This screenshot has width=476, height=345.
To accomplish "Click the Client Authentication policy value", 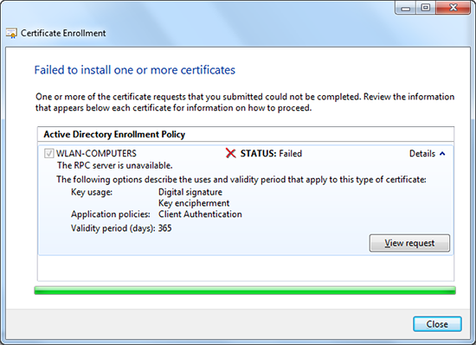I will 200,214.
